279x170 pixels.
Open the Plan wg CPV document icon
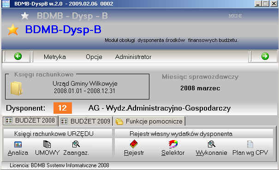250,144
